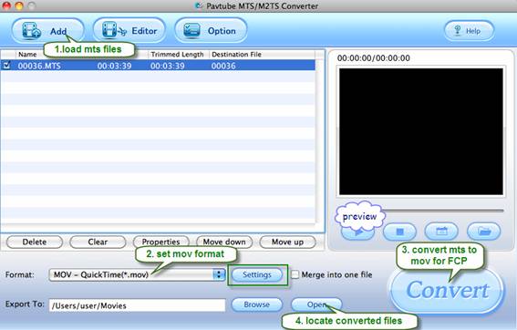517x330 pixels.
Task: Click the Export To path field
Action: point(137,305)
